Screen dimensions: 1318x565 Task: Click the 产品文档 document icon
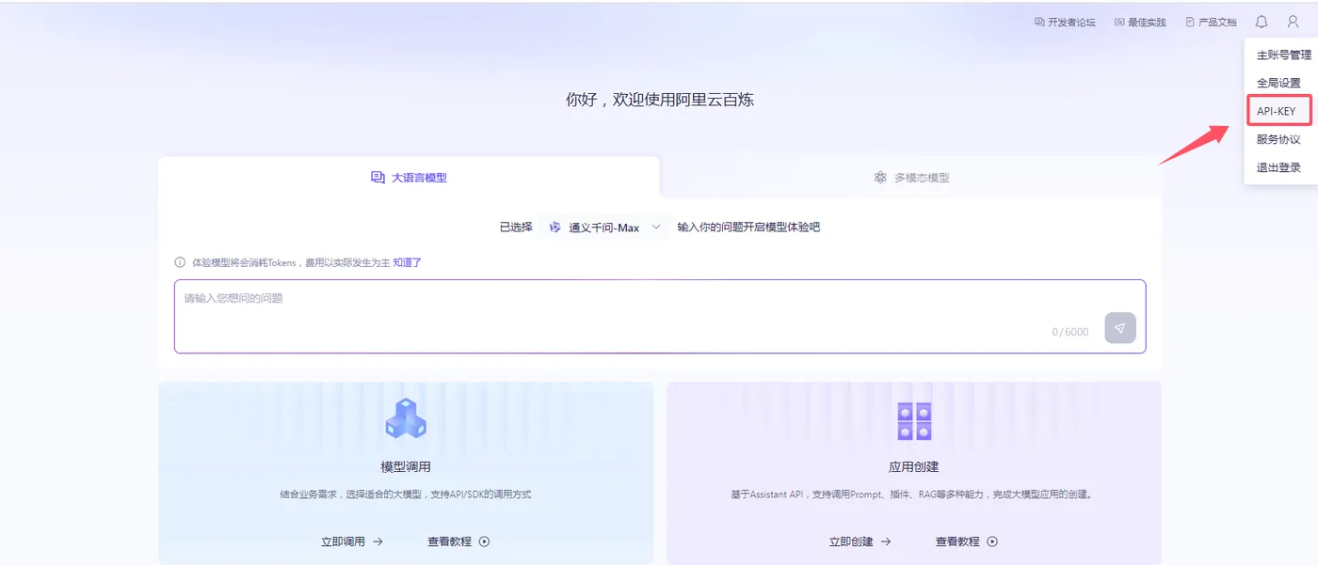pyautogui.click(x=1190, y=22)
